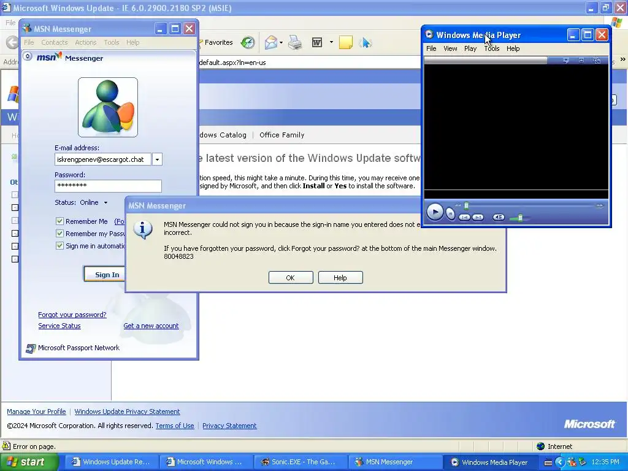Click the Internet zone globe in status bar
This screenshot has width=628, height=471.
541,446
